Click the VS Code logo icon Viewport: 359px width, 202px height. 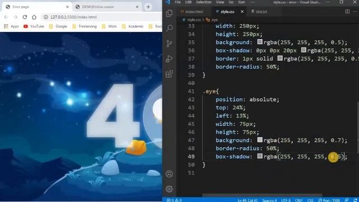168,2
